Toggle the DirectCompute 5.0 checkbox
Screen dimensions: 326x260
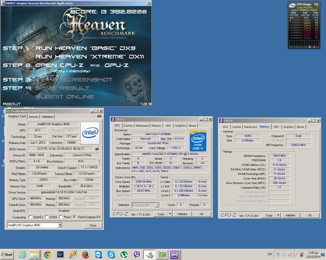[75, 217]
